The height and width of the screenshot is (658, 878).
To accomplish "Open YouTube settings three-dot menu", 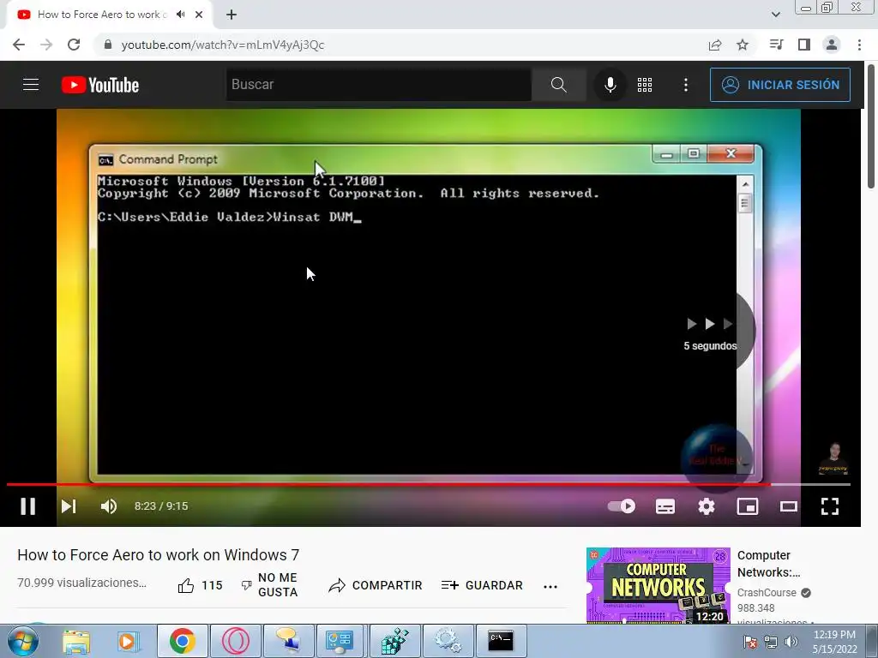I will [x=686, y=85].
